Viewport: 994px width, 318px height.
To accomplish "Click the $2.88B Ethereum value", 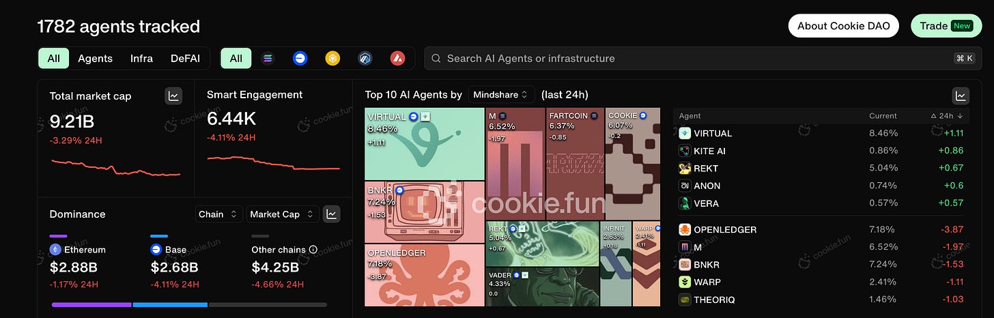I will pos(74,267).
